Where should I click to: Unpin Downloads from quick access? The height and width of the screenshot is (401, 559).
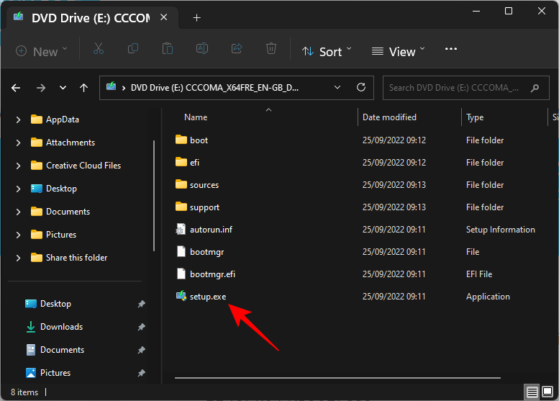[142, 327]
